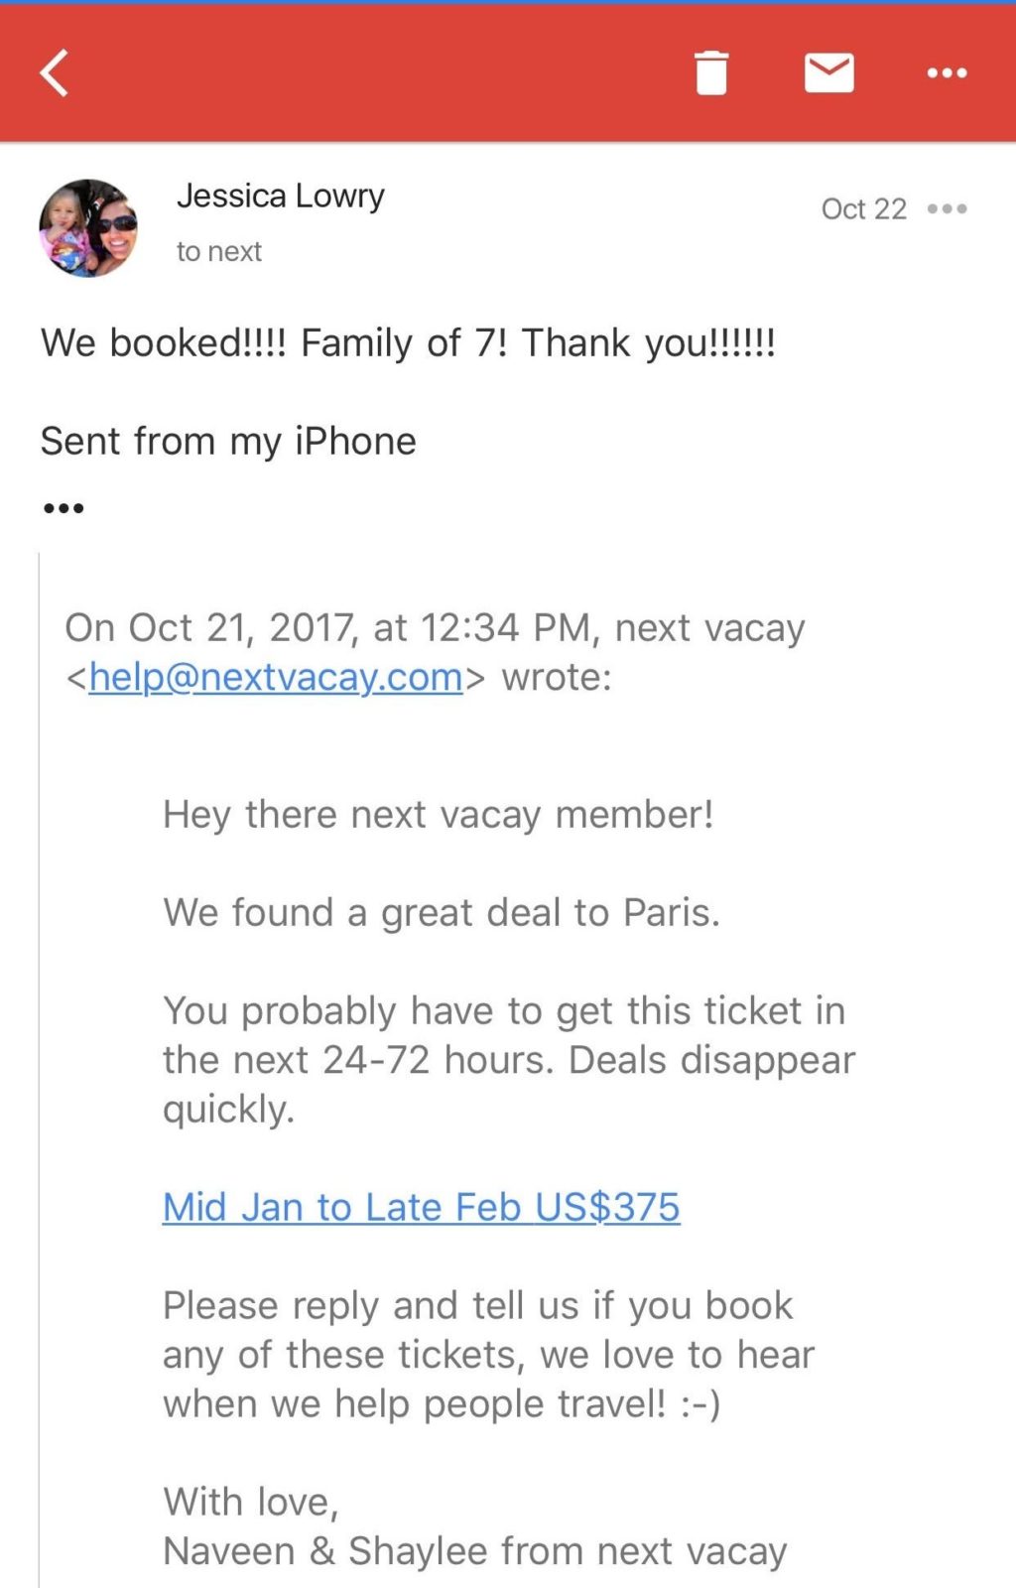The height and width of the screenshot is (1588, 1016).
Task: Tap the "Please reply and tell us" paragraph
Action: coord(488,1354)
